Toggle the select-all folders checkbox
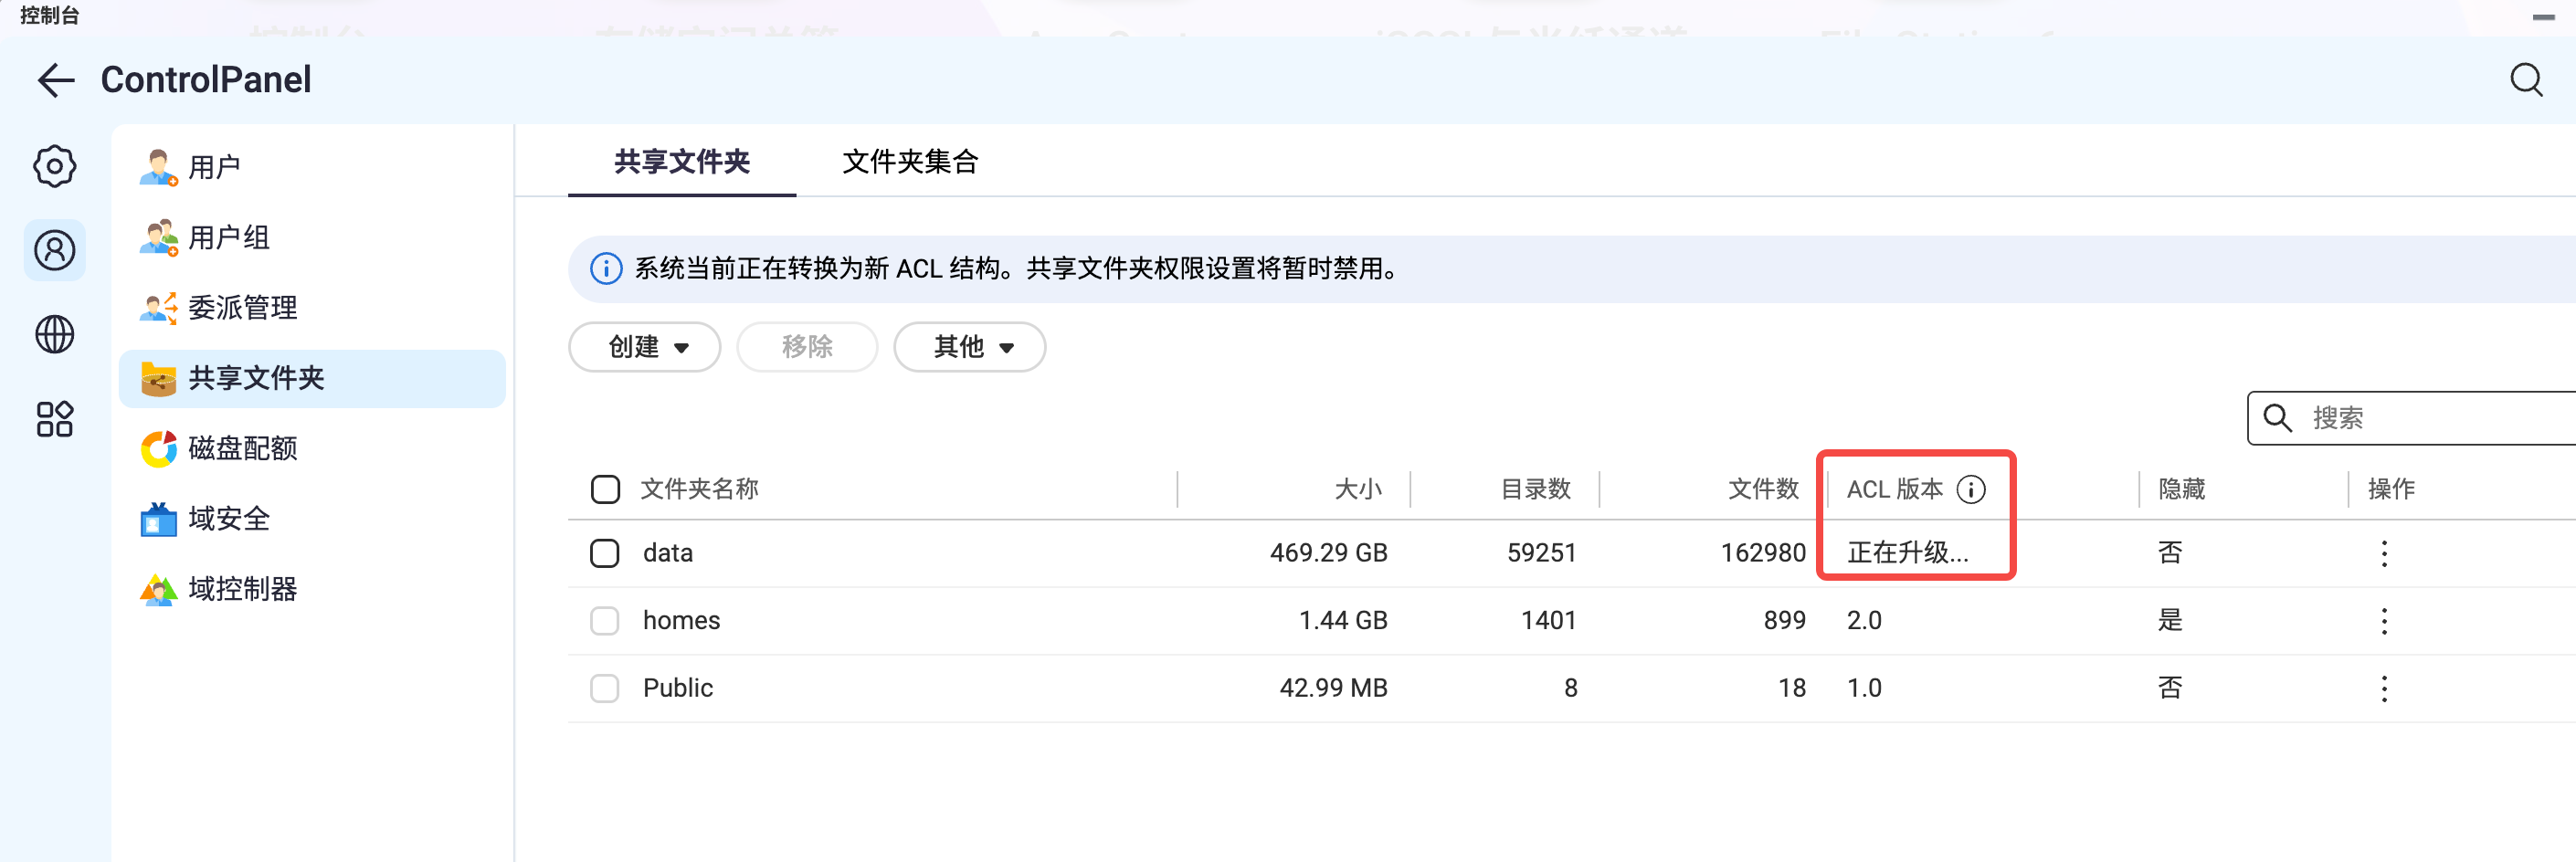2576x862 pixels. [x=605, y=489]
